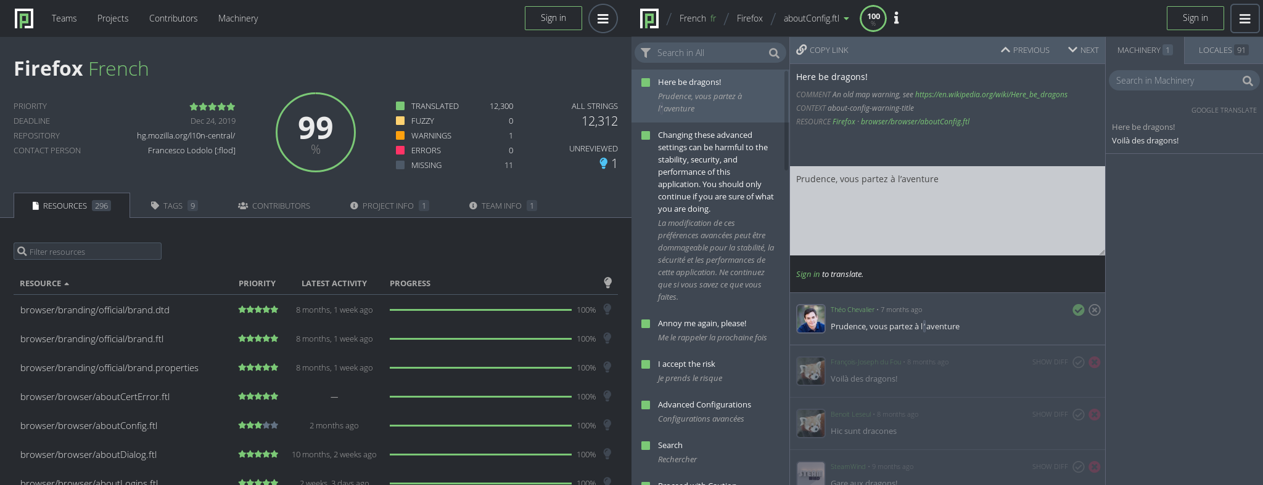
Task: Focus the Filter resources field
Action: [88, 251]
